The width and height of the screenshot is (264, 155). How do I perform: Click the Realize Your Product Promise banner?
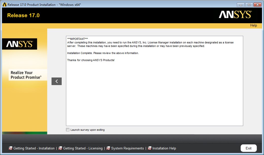coord(26,75)
